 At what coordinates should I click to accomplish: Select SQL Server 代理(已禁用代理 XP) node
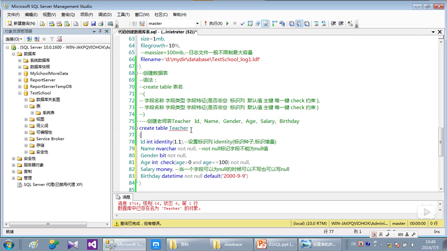53,185
